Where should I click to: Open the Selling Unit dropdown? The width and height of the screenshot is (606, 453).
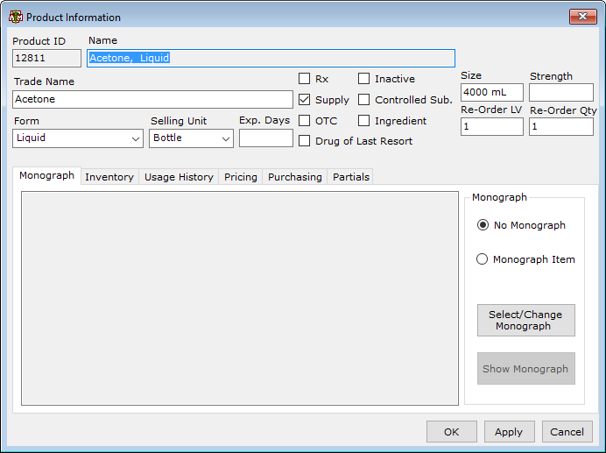coord(191,138)
